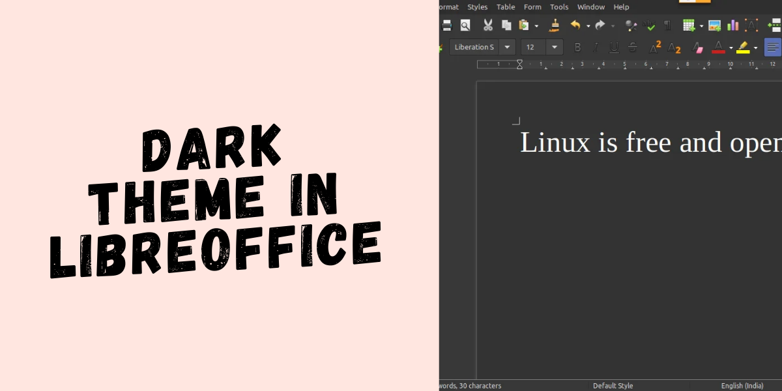Activate the Clone Formatting paintbrush
782x391 pixels.
(x=554, y=25)
